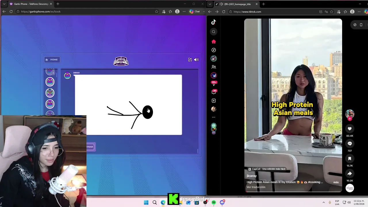Open a new tab next to TikTok

coord(263,4)
